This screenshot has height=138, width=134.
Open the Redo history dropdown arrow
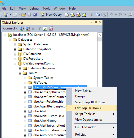point(125,15)
